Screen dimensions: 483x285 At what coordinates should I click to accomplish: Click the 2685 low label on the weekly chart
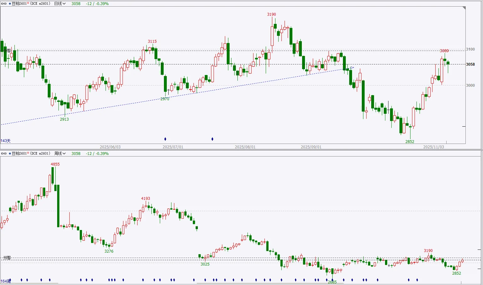point(332,282)
